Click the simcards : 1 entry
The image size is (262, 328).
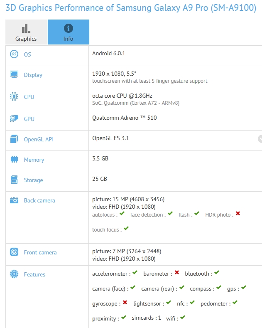(147, 318)
